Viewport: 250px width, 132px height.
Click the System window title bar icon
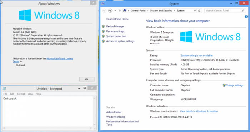click(103, 4)
